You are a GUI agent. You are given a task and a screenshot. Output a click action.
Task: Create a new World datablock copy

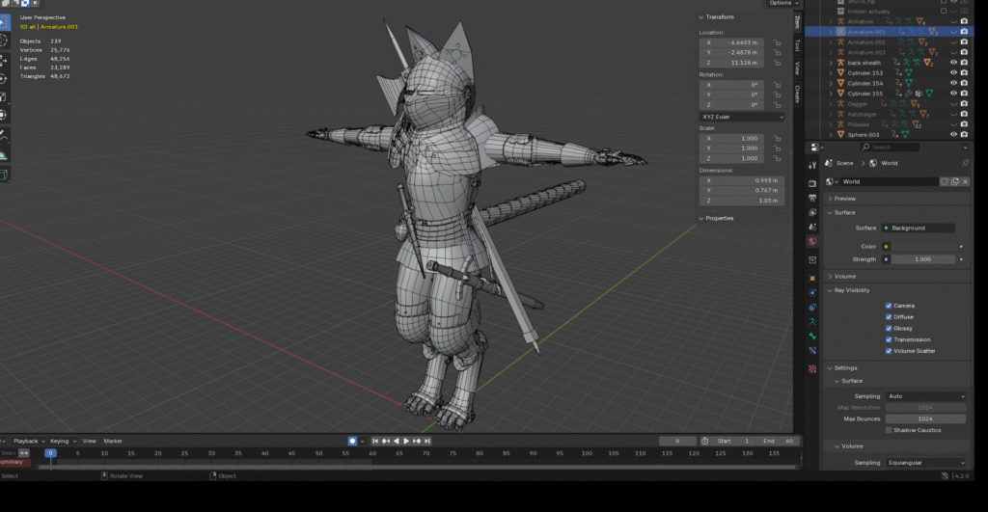(955, 181)
